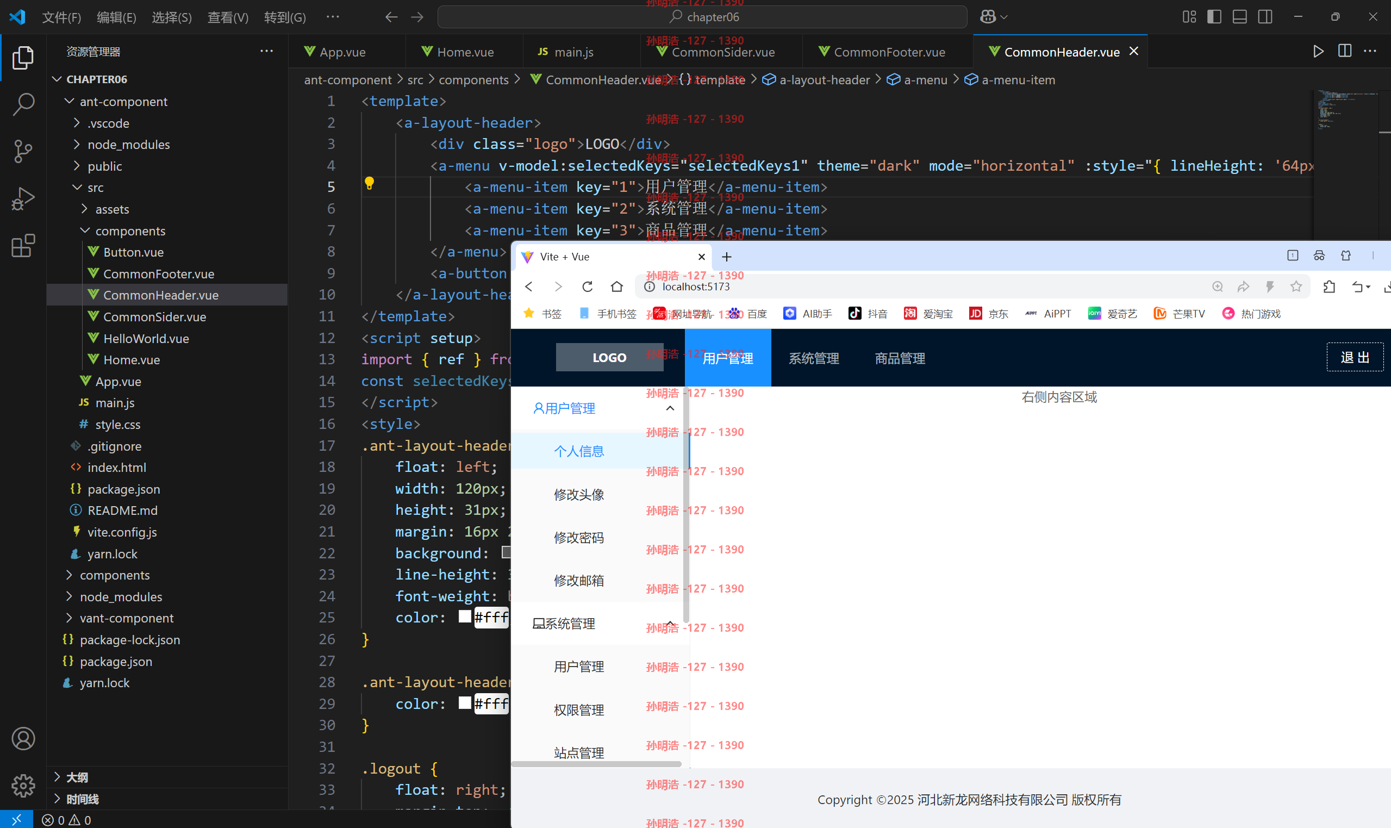The width and height of the screenshot is (1391, 828).
Task: Click #fff color swatch on line 29
Action: (x=465, y=703)
